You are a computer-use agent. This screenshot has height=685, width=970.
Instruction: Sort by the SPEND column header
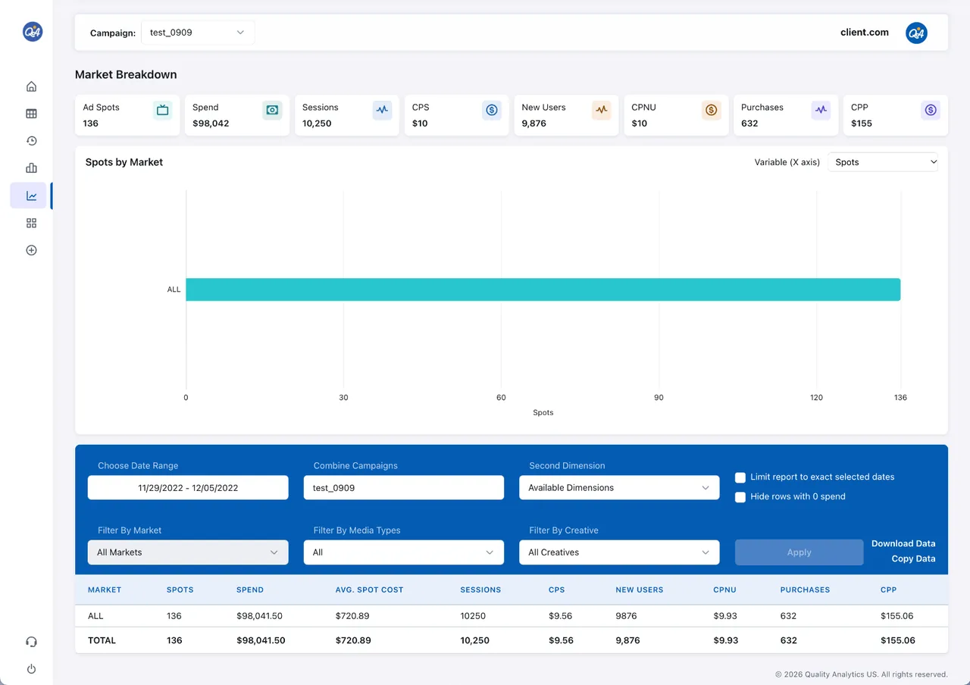(x=250, y=590)
